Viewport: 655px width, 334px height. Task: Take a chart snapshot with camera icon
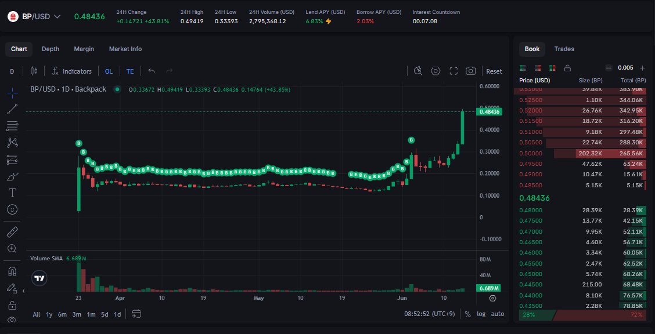point(471,71)
